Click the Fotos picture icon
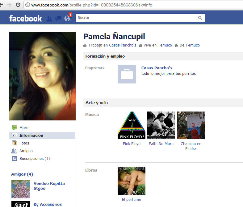Viewport: 243px width, 207px height. click(x=15, y=143)
